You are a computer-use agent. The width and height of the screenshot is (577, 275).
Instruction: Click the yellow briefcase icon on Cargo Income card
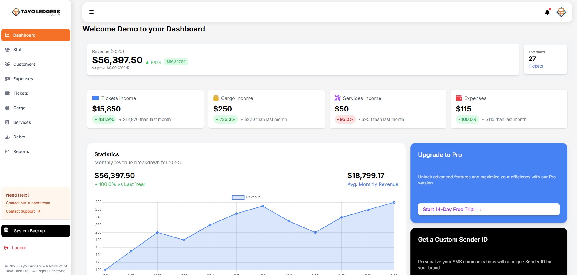tap(216, 98)
